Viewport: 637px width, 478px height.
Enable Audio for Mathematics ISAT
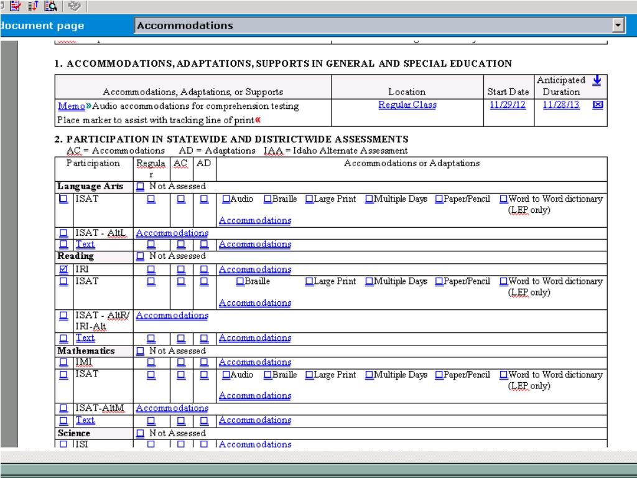[x=226, y=375]
